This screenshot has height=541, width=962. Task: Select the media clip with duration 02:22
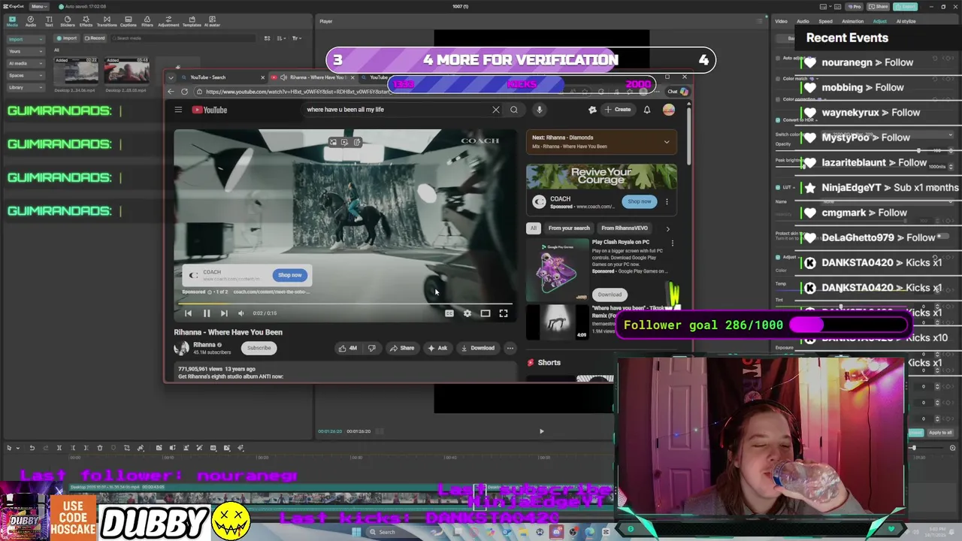point(76,71)
